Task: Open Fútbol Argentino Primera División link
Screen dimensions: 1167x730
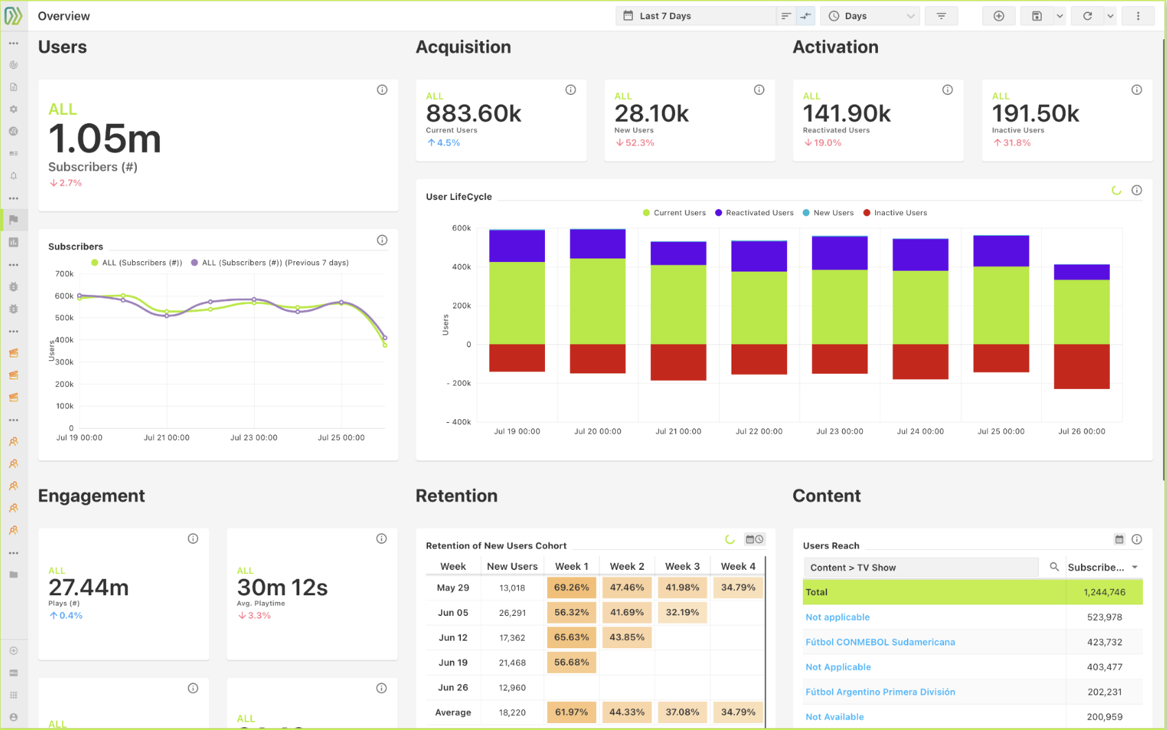Action: [880, 692]
